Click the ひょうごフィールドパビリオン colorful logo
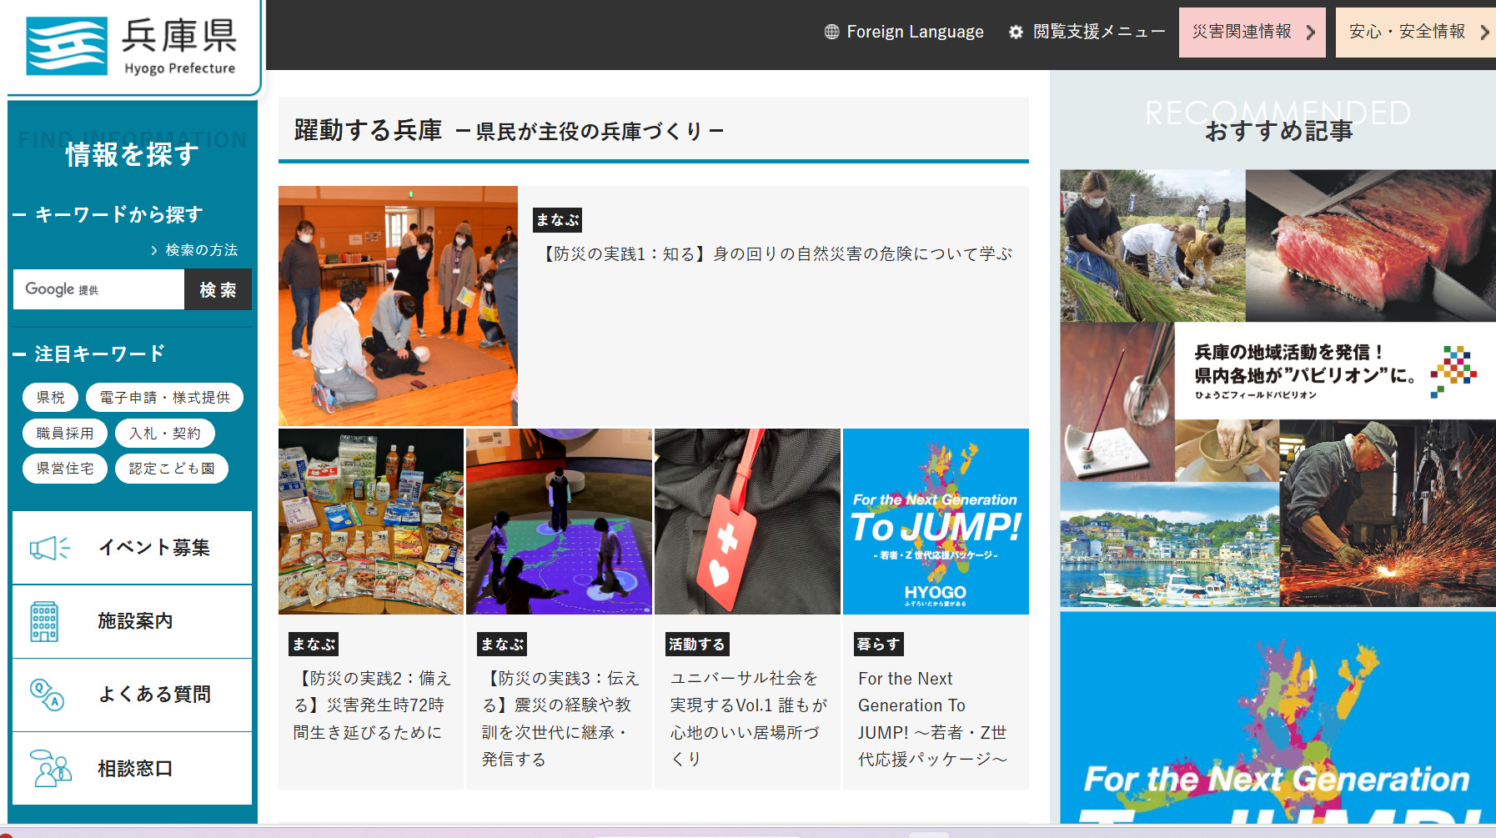The width and height of the screenshot is (1496, 838). tap(1453, 370)
